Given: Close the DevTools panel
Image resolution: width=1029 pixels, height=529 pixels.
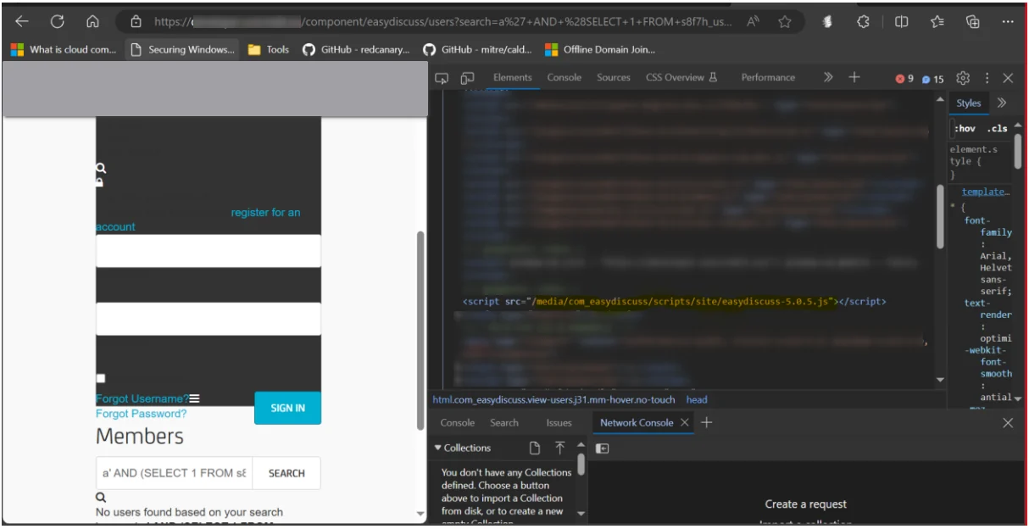Looking at the screenshot, I should [x=1008, y=78].
